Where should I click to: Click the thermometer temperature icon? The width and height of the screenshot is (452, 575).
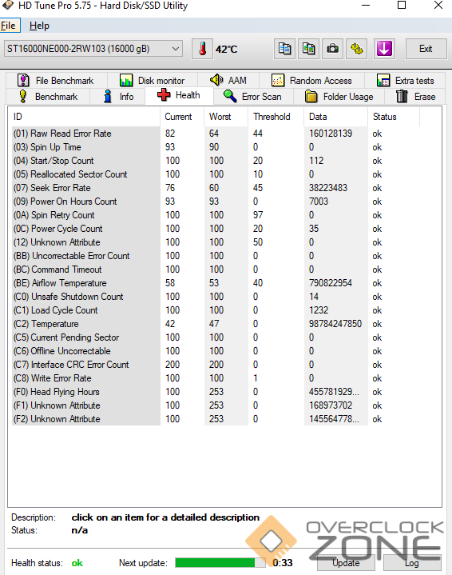[x=202, y=49]
